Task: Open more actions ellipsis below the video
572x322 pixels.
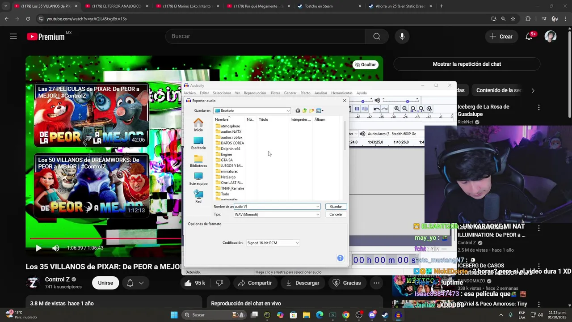Action: coord(376,283)
